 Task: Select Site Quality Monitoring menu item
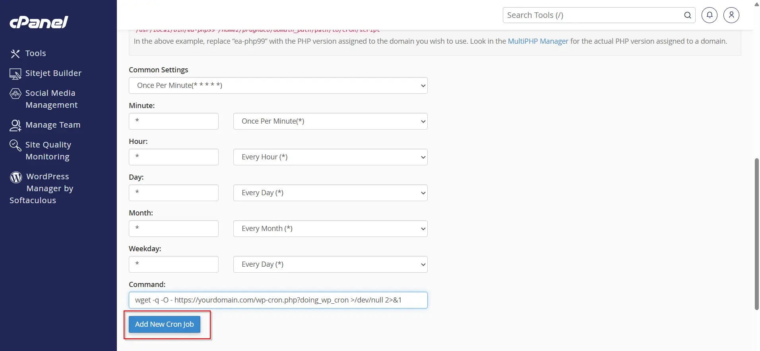[48, 151]
